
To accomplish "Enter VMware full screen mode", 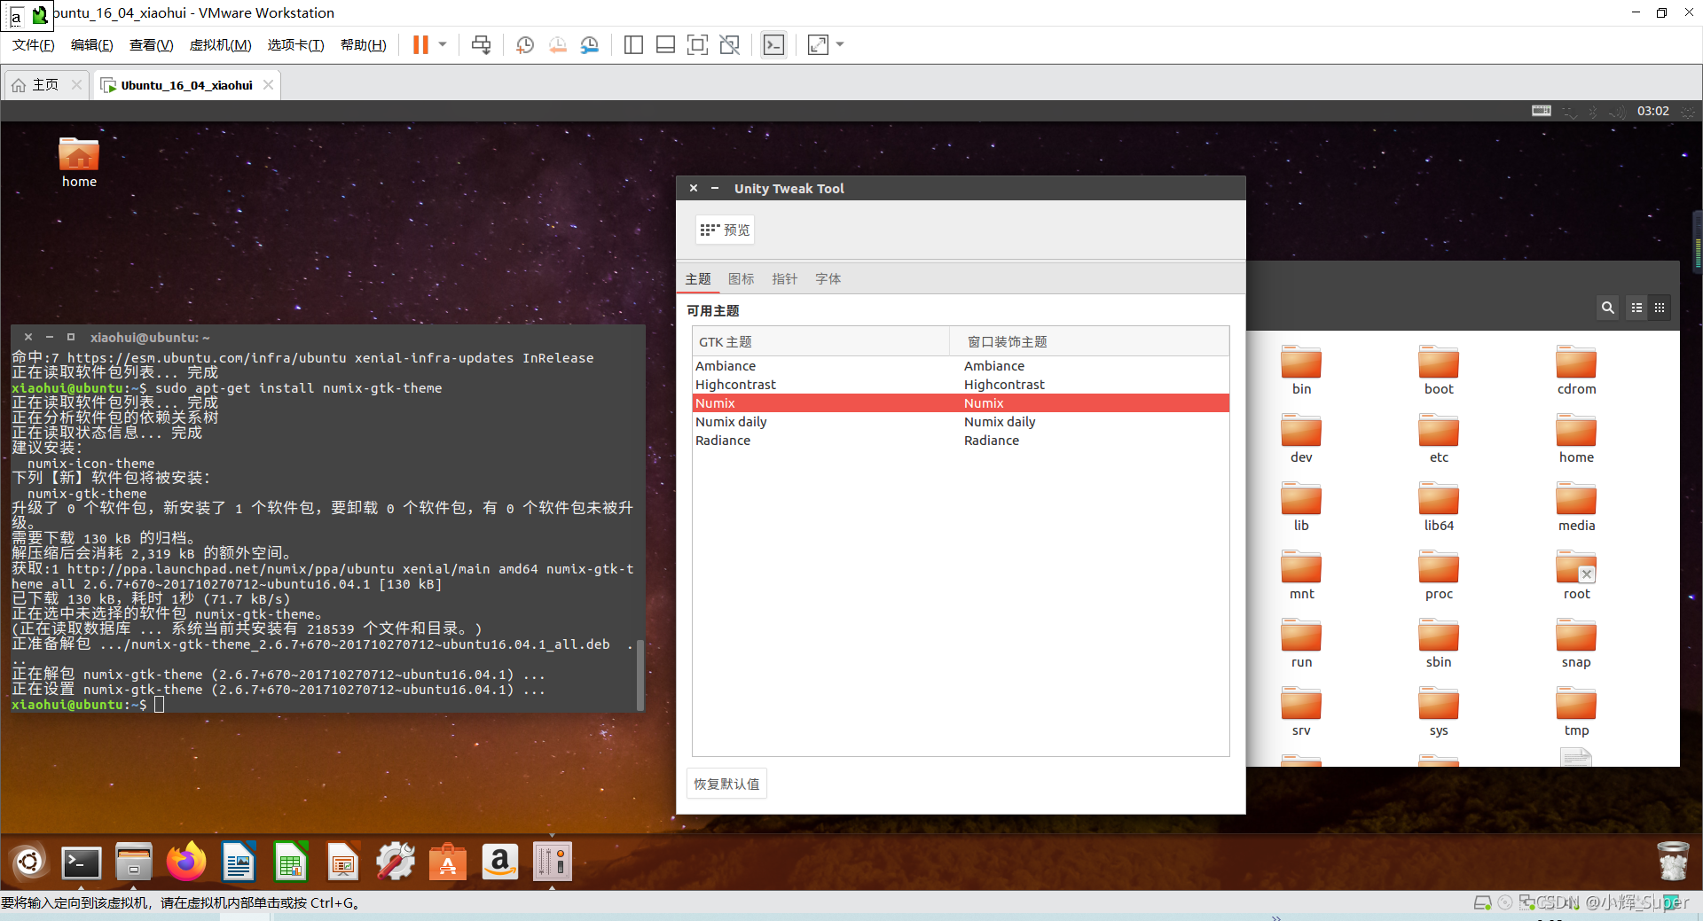I will 697,44.
